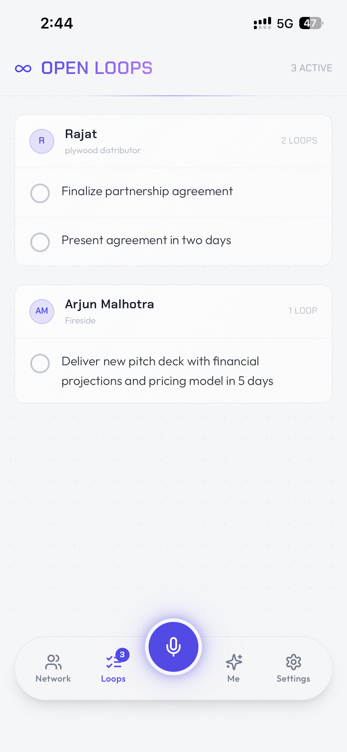The height and width of the screenshot is (752, 347).
Task: Open the Network people icon
Action: (x=53, y=662)
